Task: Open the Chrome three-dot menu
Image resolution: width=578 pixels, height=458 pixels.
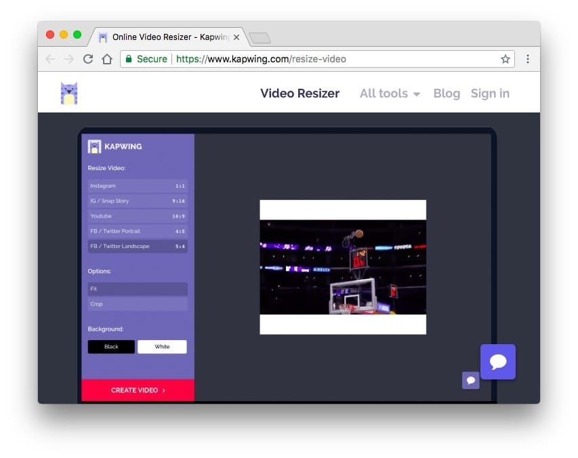Action: 528,59
